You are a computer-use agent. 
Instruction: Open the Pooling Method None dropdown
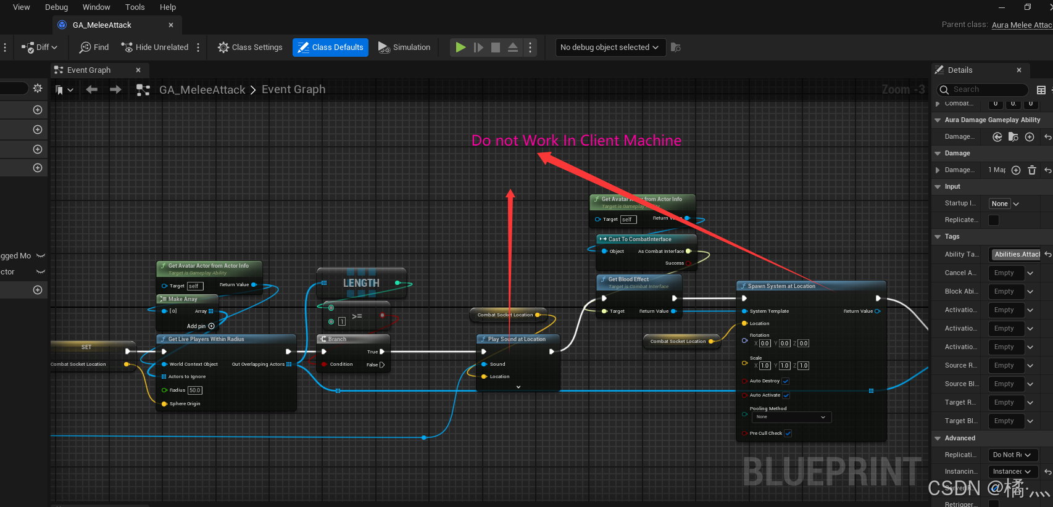coord(791,418)
